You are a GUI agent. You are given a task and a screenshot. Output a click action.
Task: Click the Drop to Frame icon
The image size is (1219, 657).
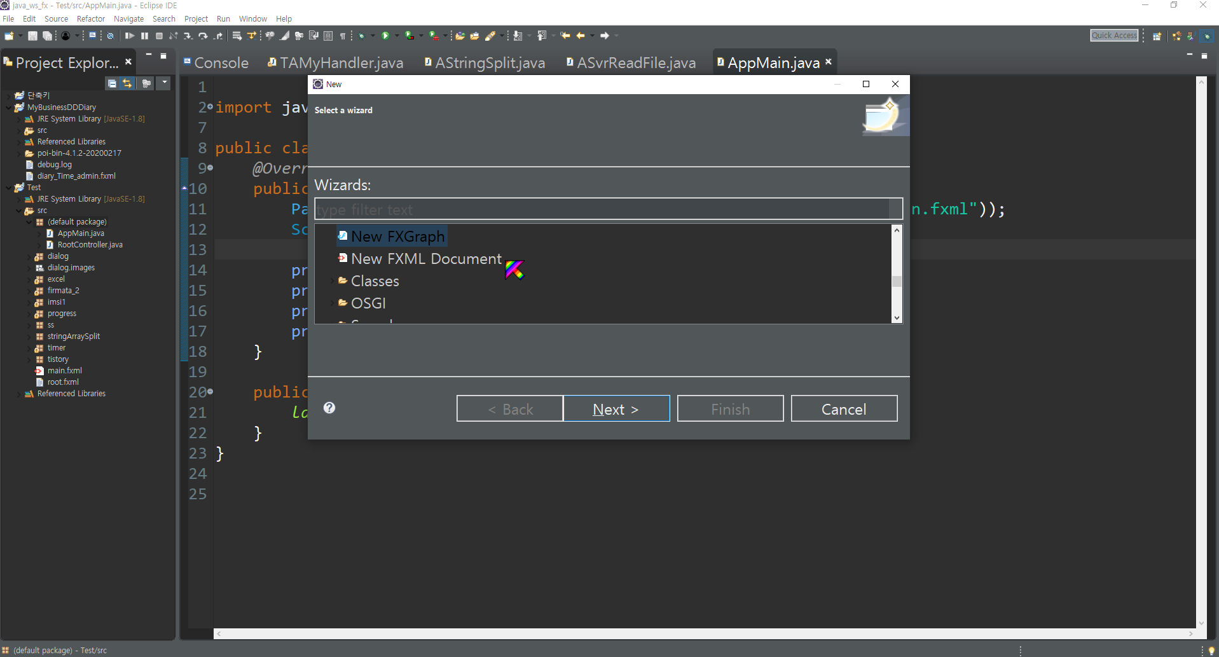[237, 36]
